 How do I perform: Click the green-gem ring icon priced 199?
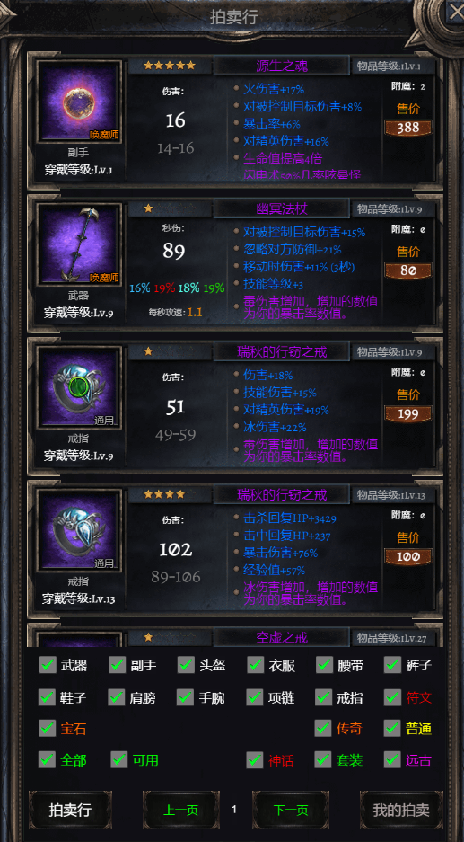(x=79, y=387)
